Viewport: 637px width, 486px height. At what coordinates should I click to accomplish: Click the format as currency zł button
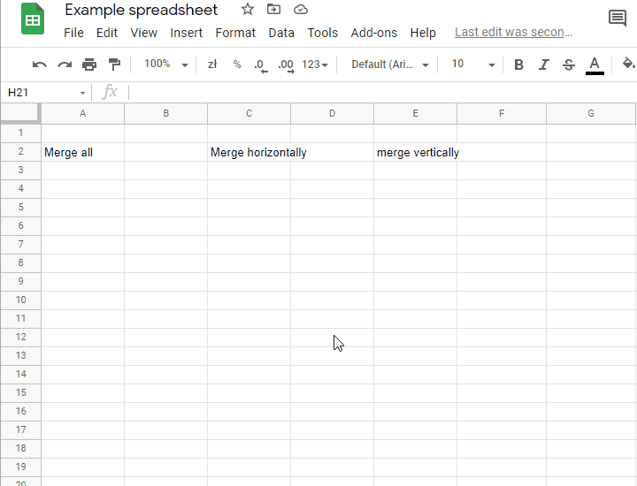pos(212,65)
